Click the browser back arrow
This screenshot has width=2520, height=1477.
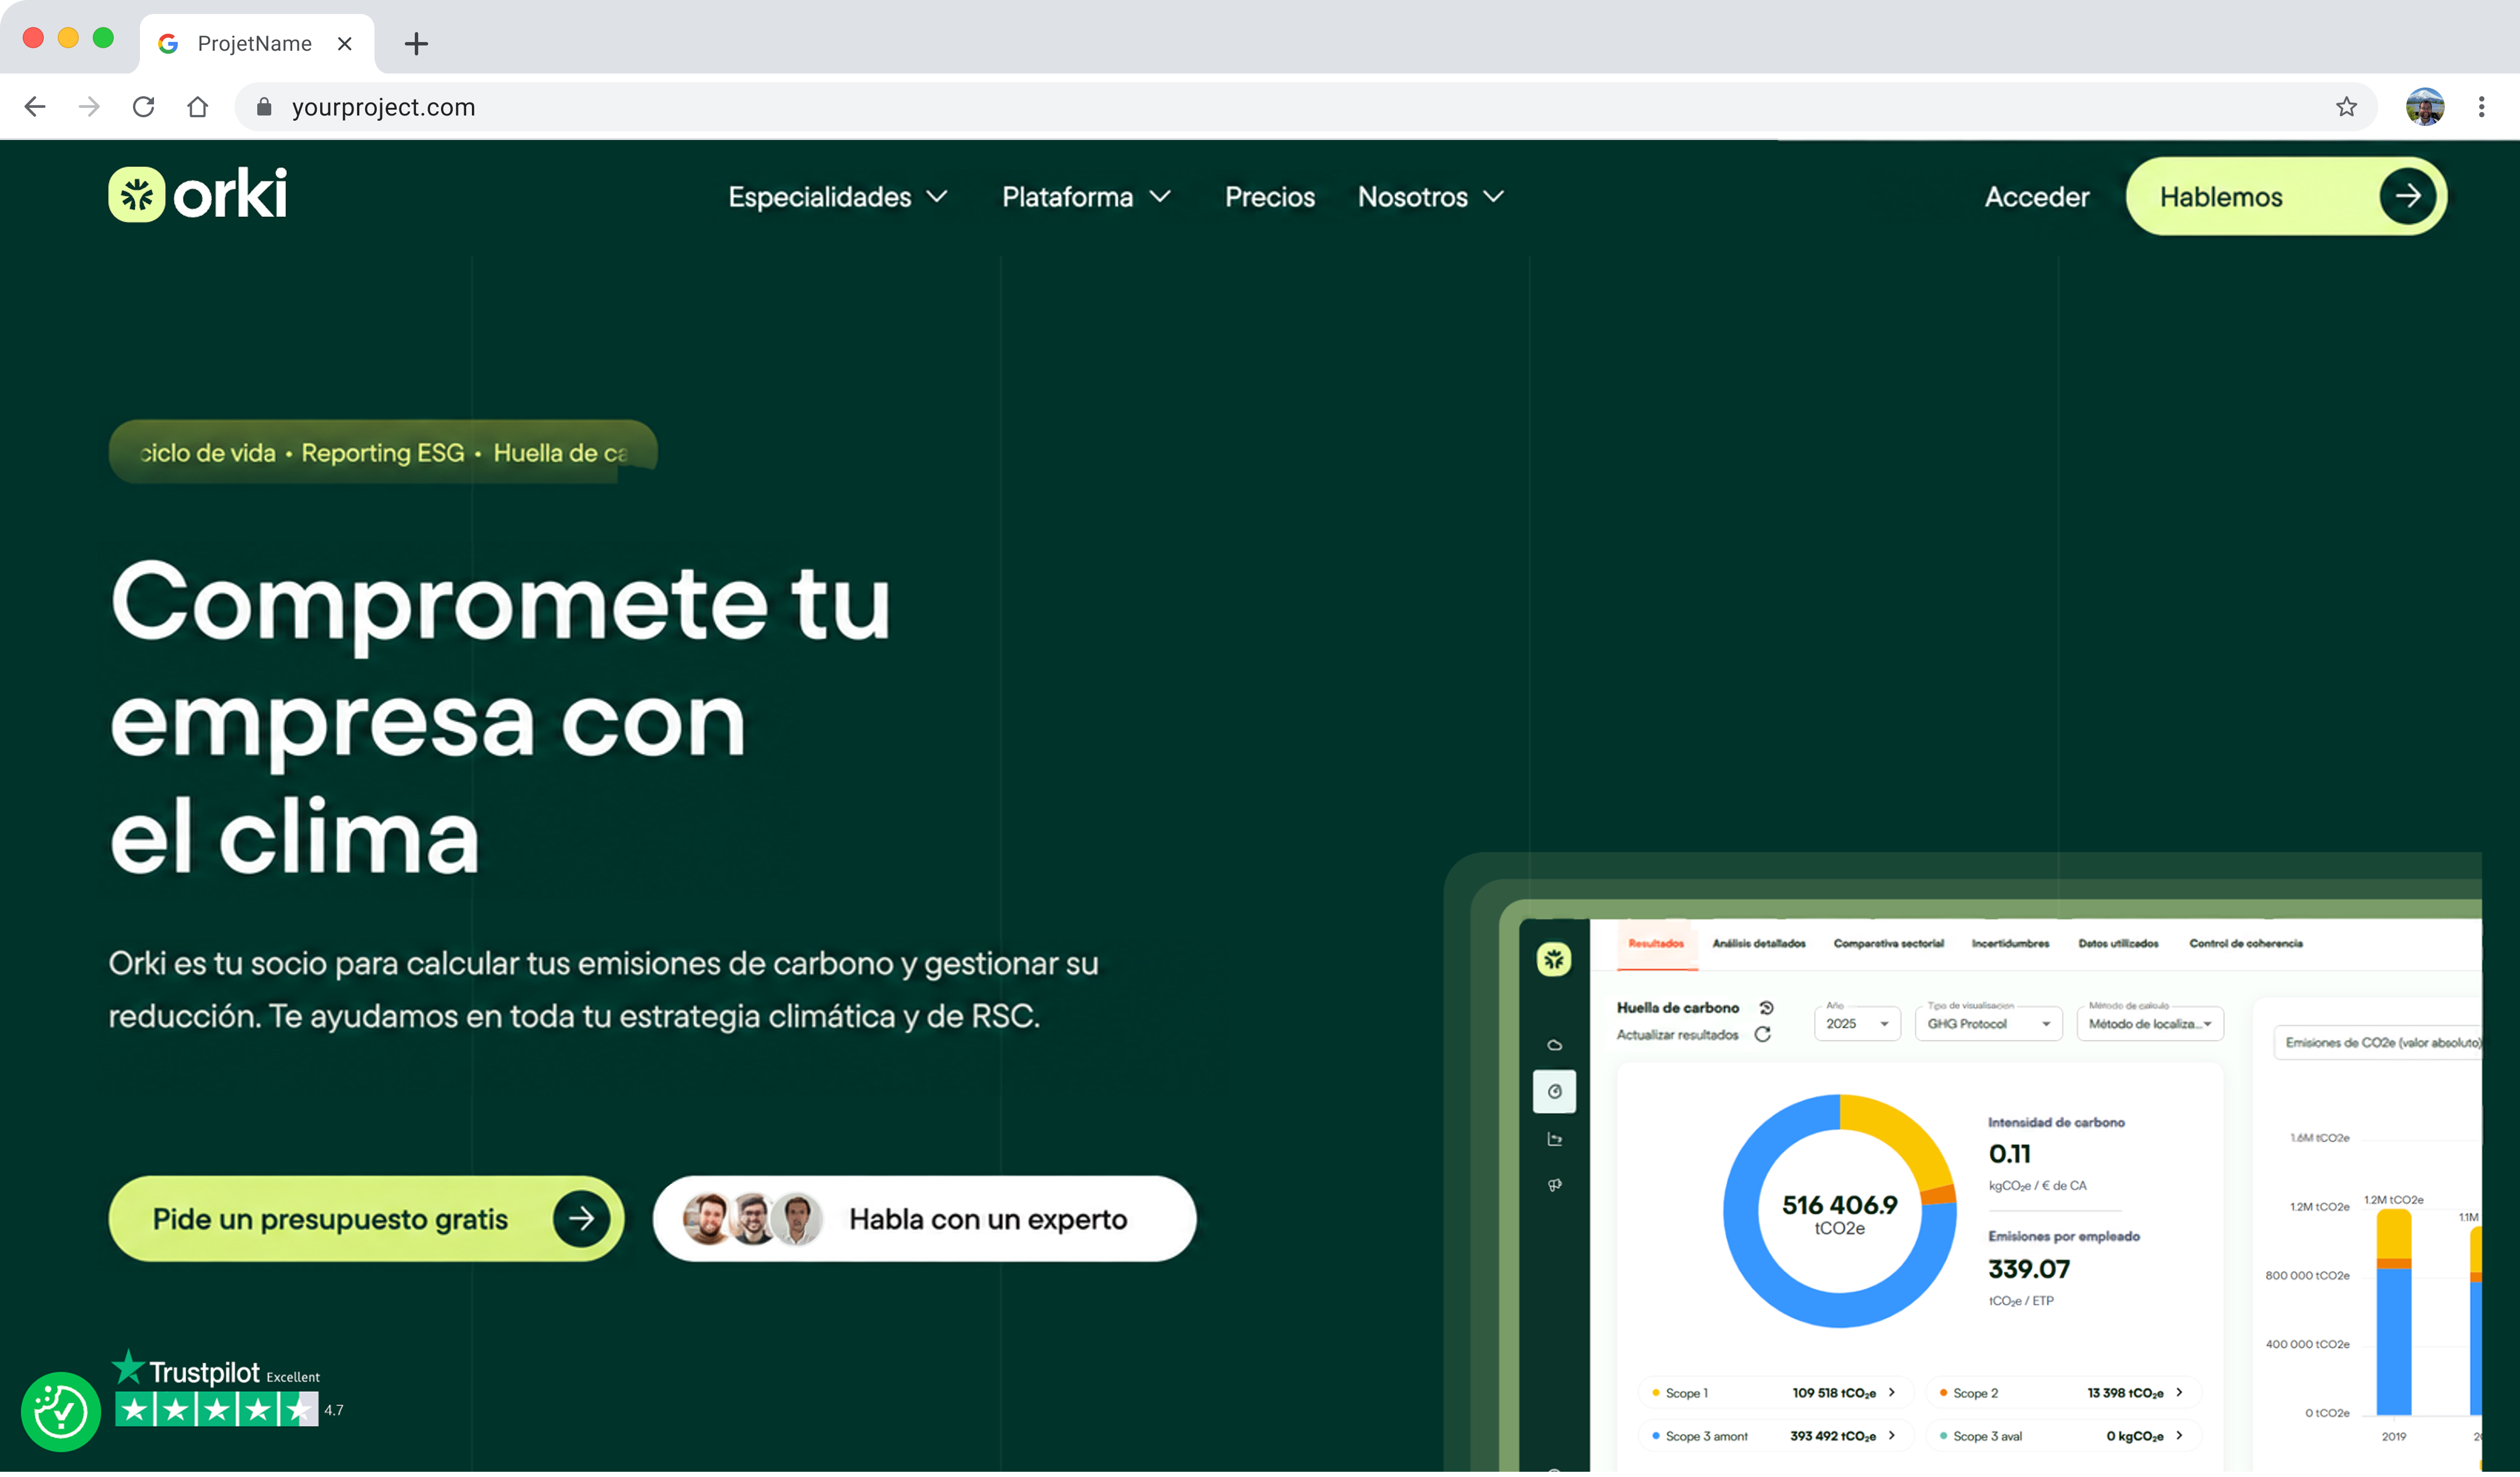(x=35, y=107)
